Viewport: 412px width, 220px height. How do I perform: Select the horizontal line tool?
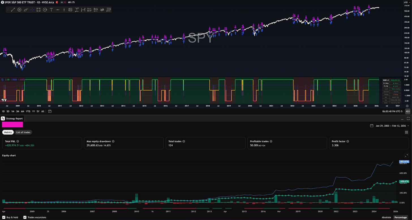click(58, 10)
